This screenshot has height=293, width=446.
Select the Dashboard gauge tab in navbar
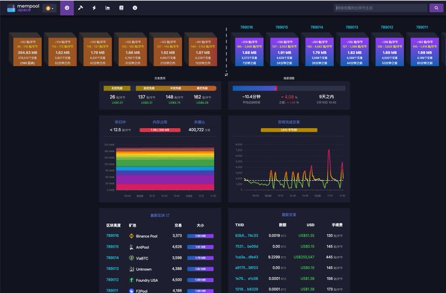coord(67,8)
